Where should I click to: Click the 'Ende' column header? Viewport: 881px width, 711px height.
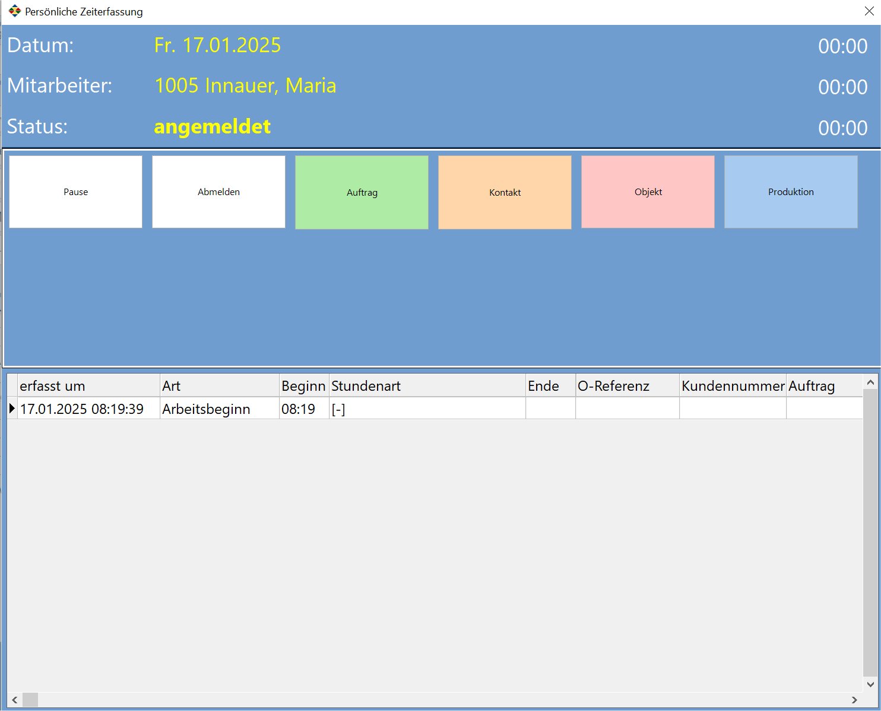coord(550,386)
